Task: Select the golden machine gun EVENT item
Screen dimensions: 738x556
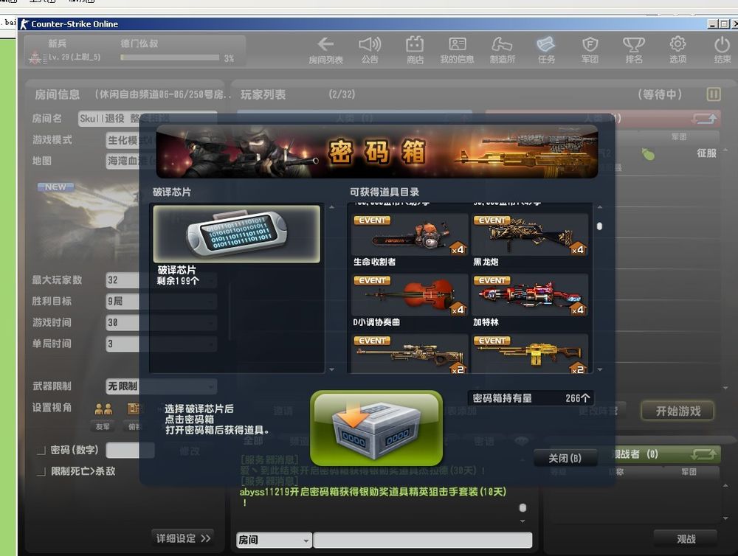Action: tap(530, 354)
